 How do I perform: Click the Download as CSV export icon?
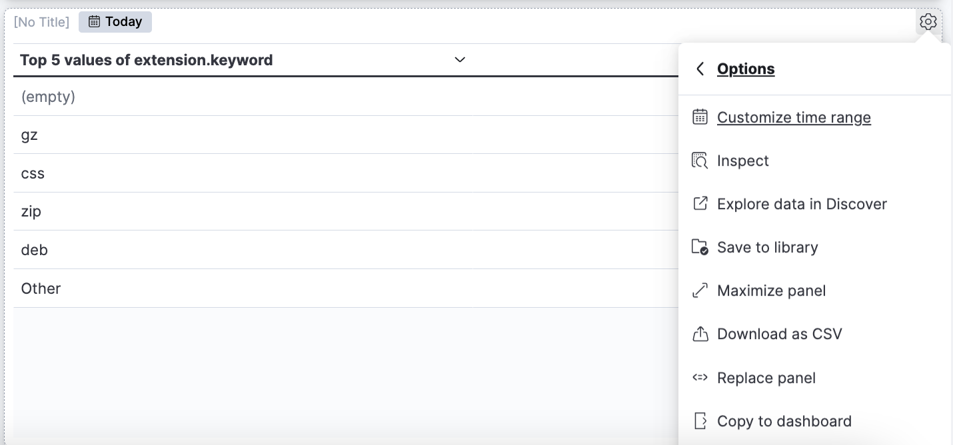700,334
